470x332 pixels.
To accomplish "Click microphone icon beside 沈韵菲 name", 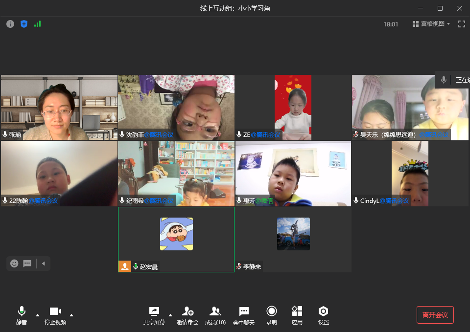I will [x=122, y=134].
